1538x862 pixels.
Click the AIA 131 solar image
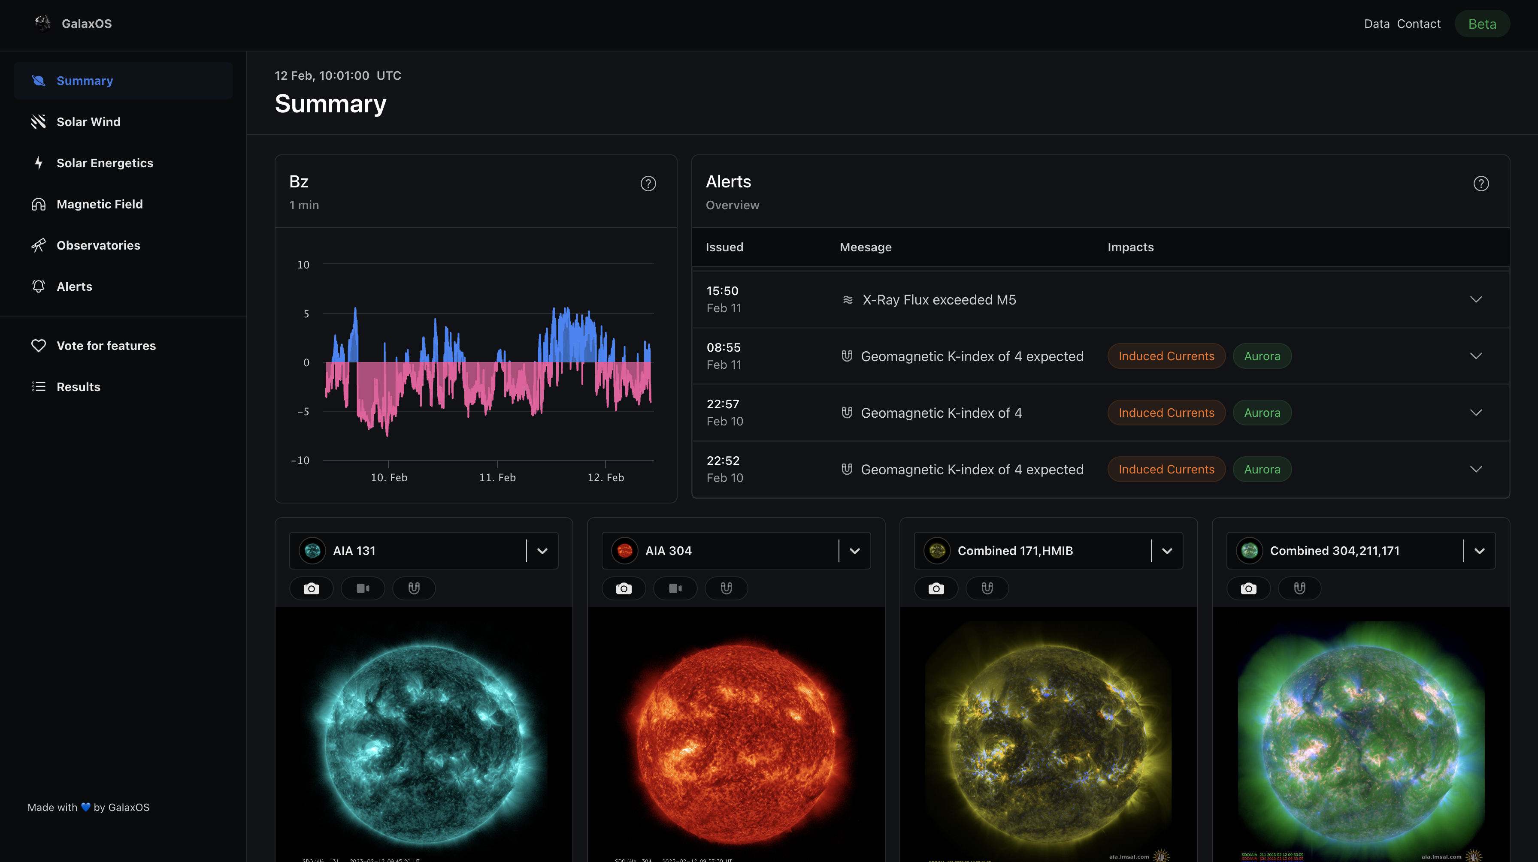(424, 735)
